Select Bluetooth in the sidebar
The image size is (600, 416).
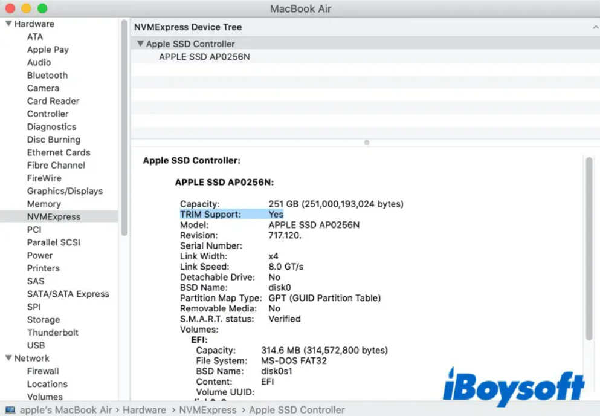click(47, 76)
